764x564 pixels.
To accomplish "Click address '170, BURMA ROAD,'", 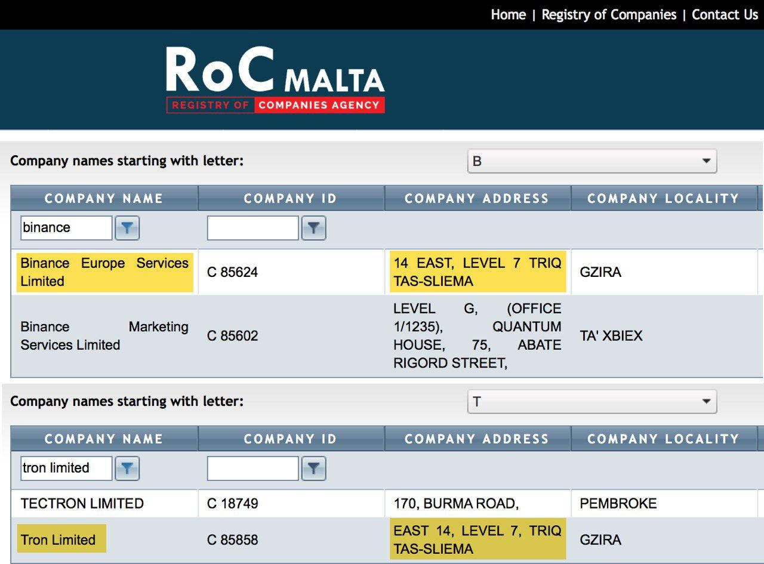I will pos(456,504).
